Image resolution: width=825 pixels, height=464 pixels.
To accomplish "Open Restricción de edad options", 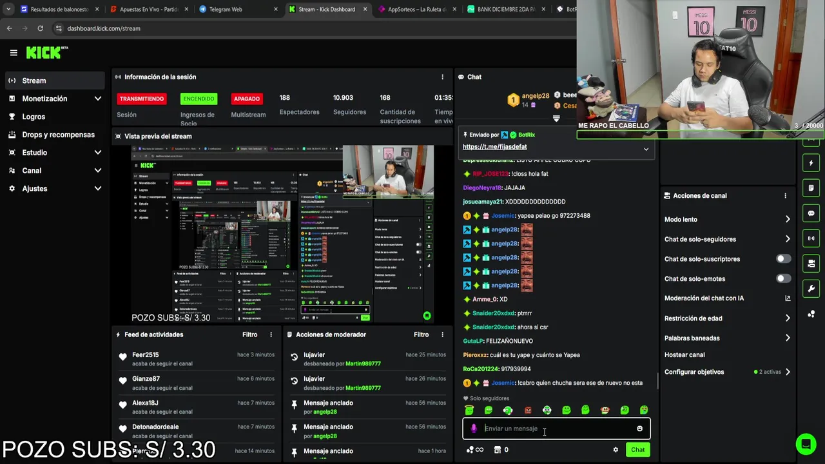I will (x=727, y=318).
